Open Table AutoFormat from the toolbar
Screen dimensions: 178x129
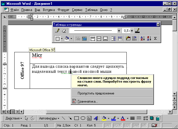coord(128,39)
